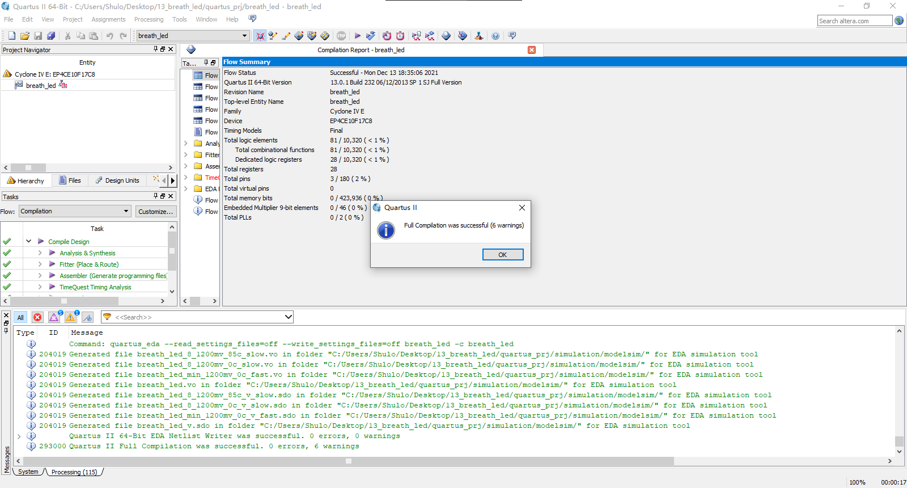
Task: Click the first red clock TimeQuest icon
Action: pyautogui.click(x=387, y=36)
